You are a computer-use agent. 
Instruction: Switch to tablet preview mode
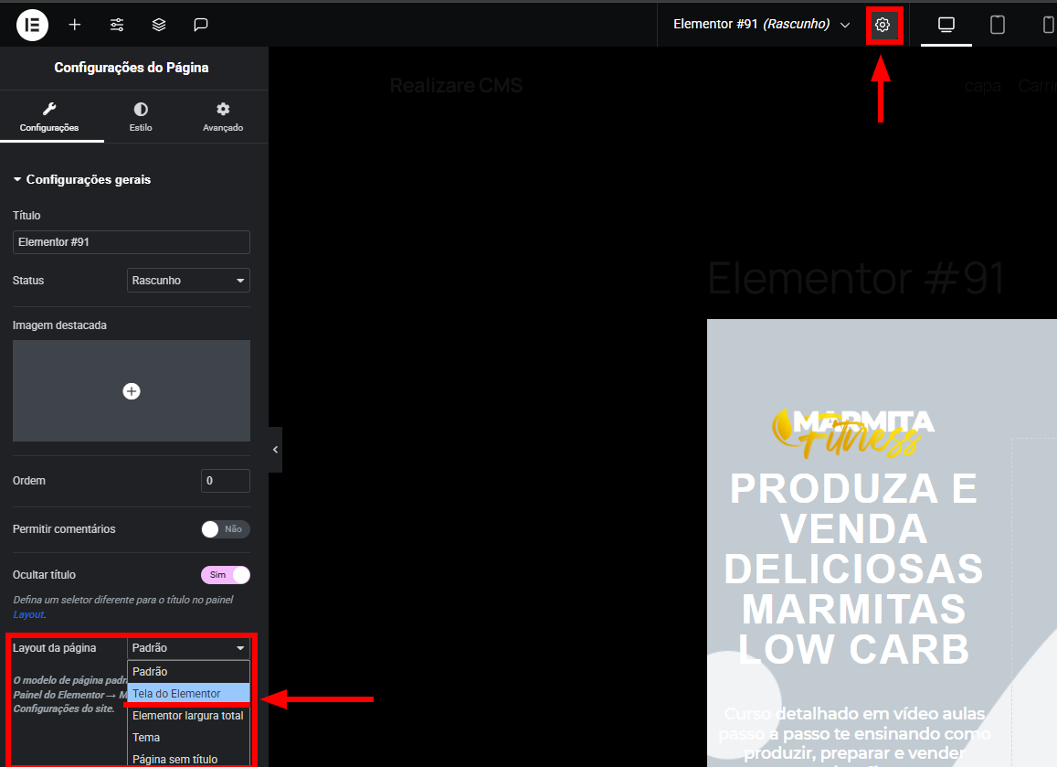click(x=997, y=25)
